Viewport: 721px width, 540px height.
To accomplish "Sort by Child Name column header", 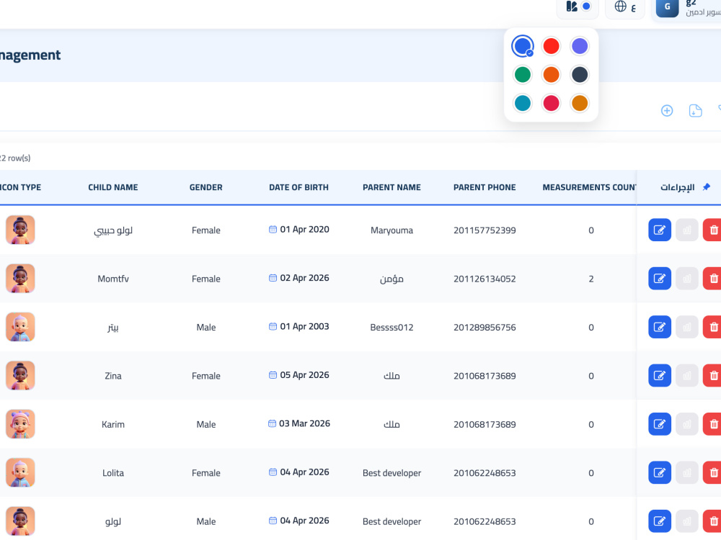I will [113, 187].
